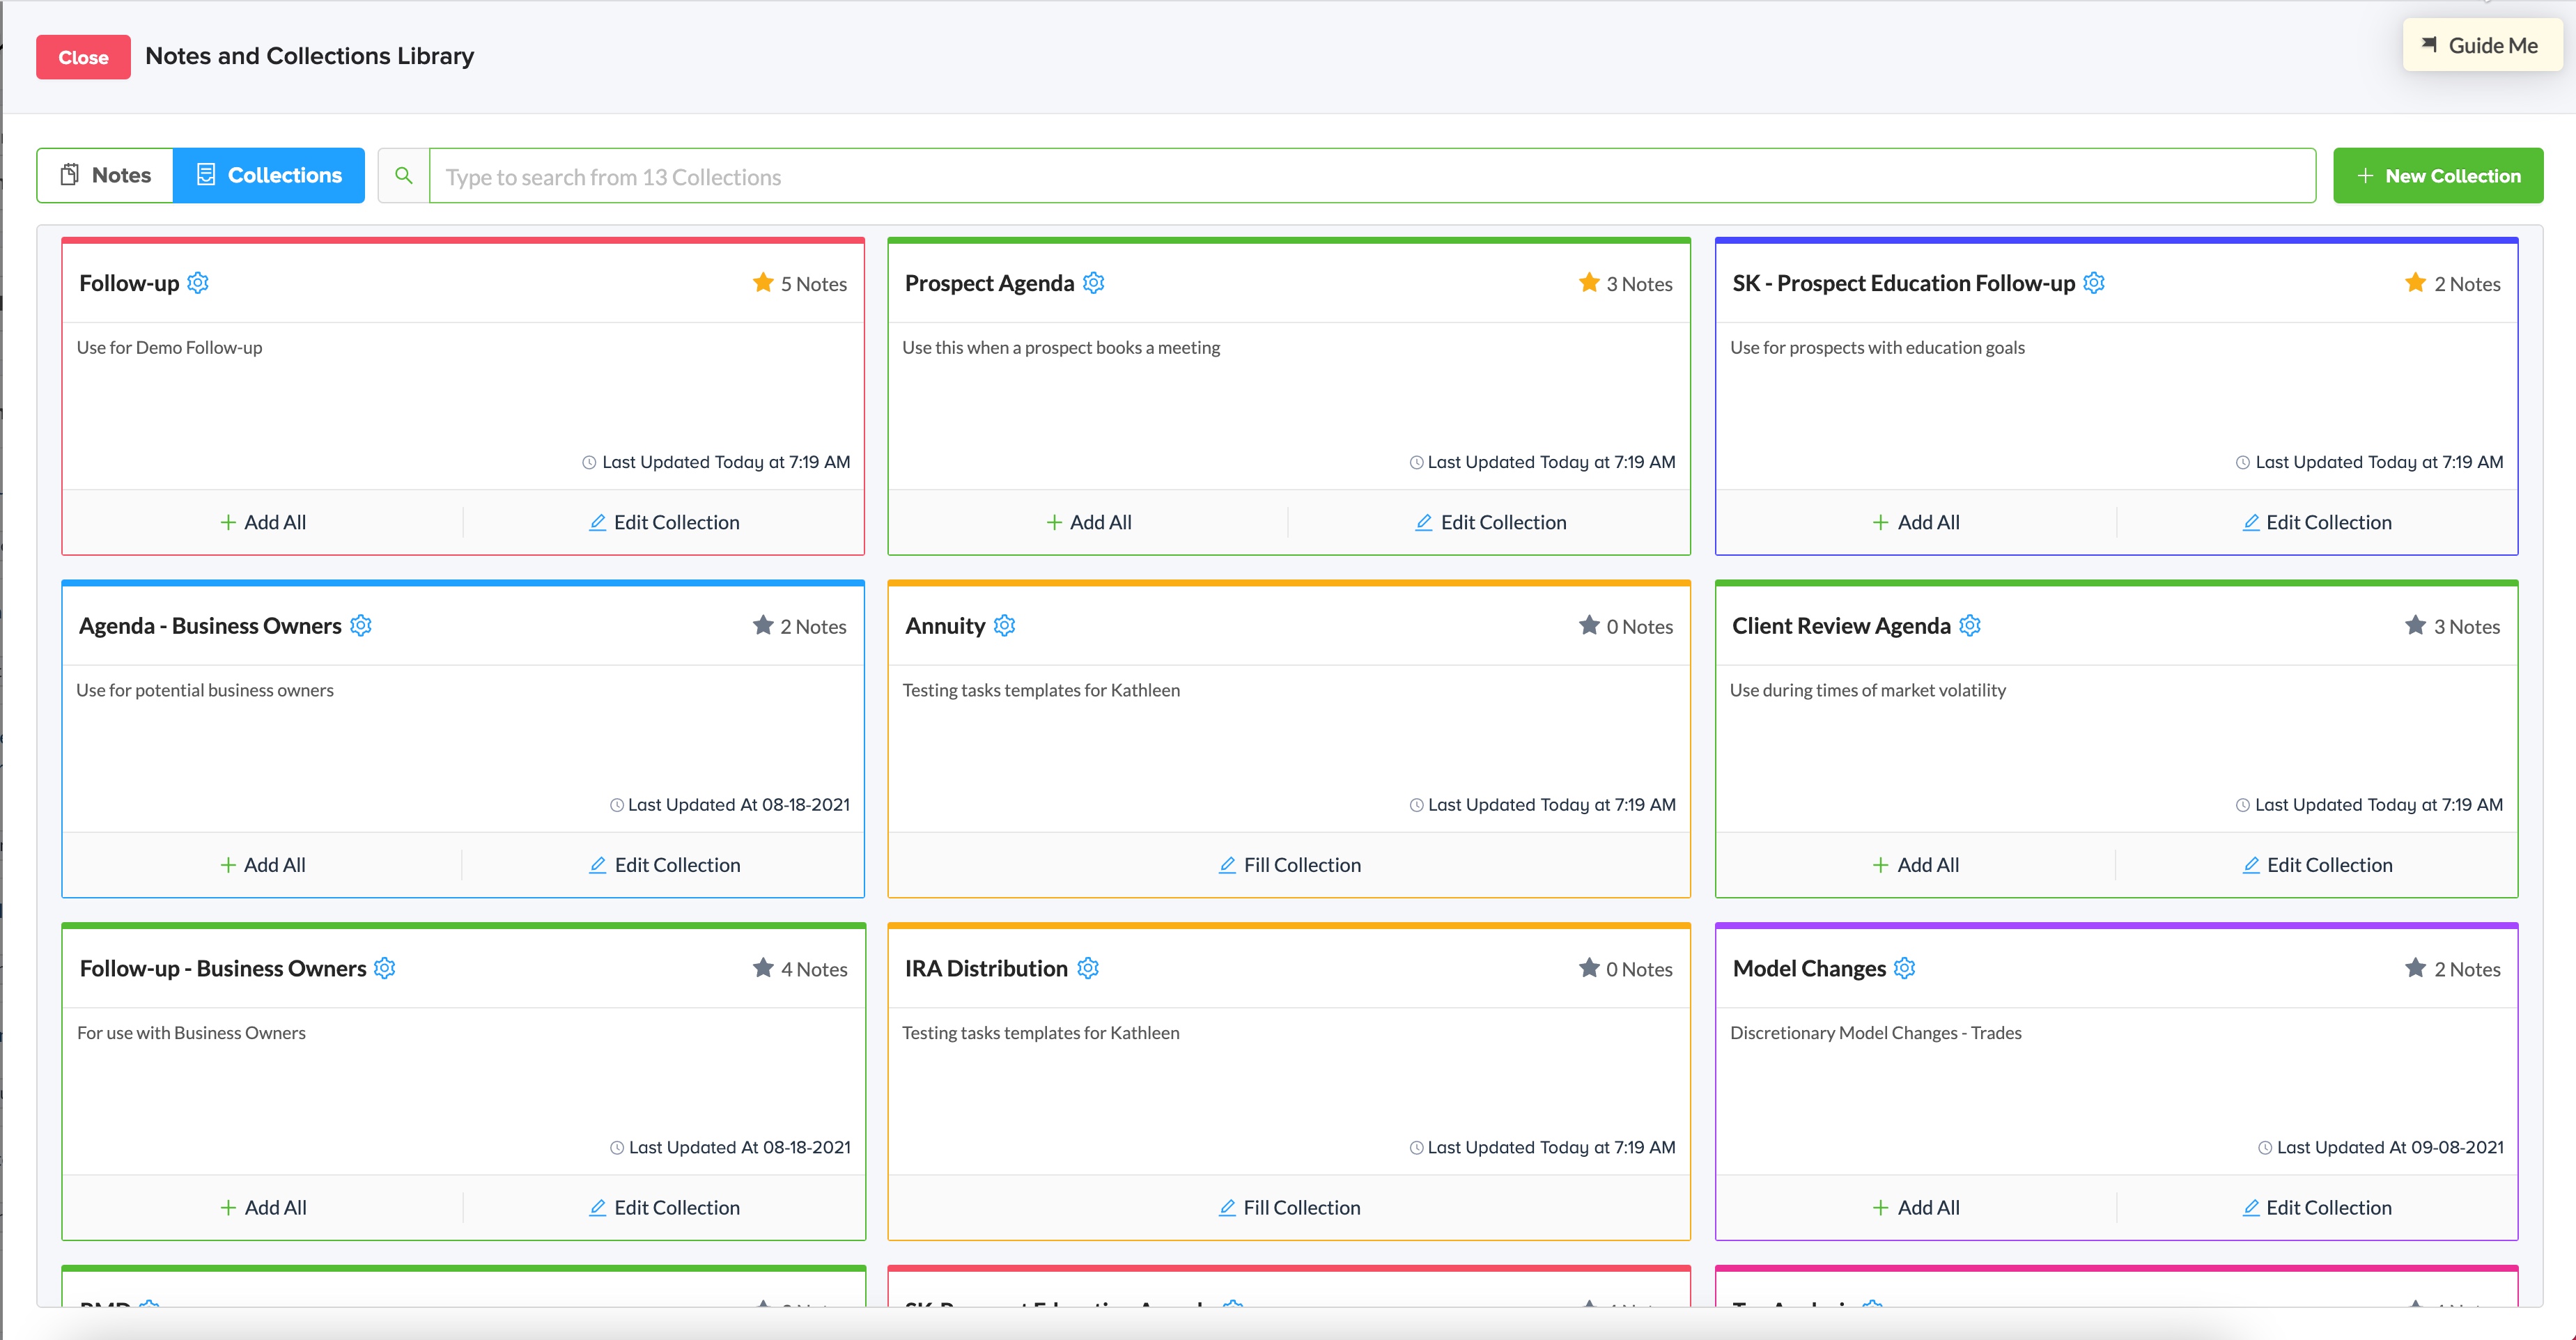The height and width of the screenshot is (1340, 2576).
Task: Unfavorite the Follow-up collection star
Action: pyautogui.click(x=763, y=283)
